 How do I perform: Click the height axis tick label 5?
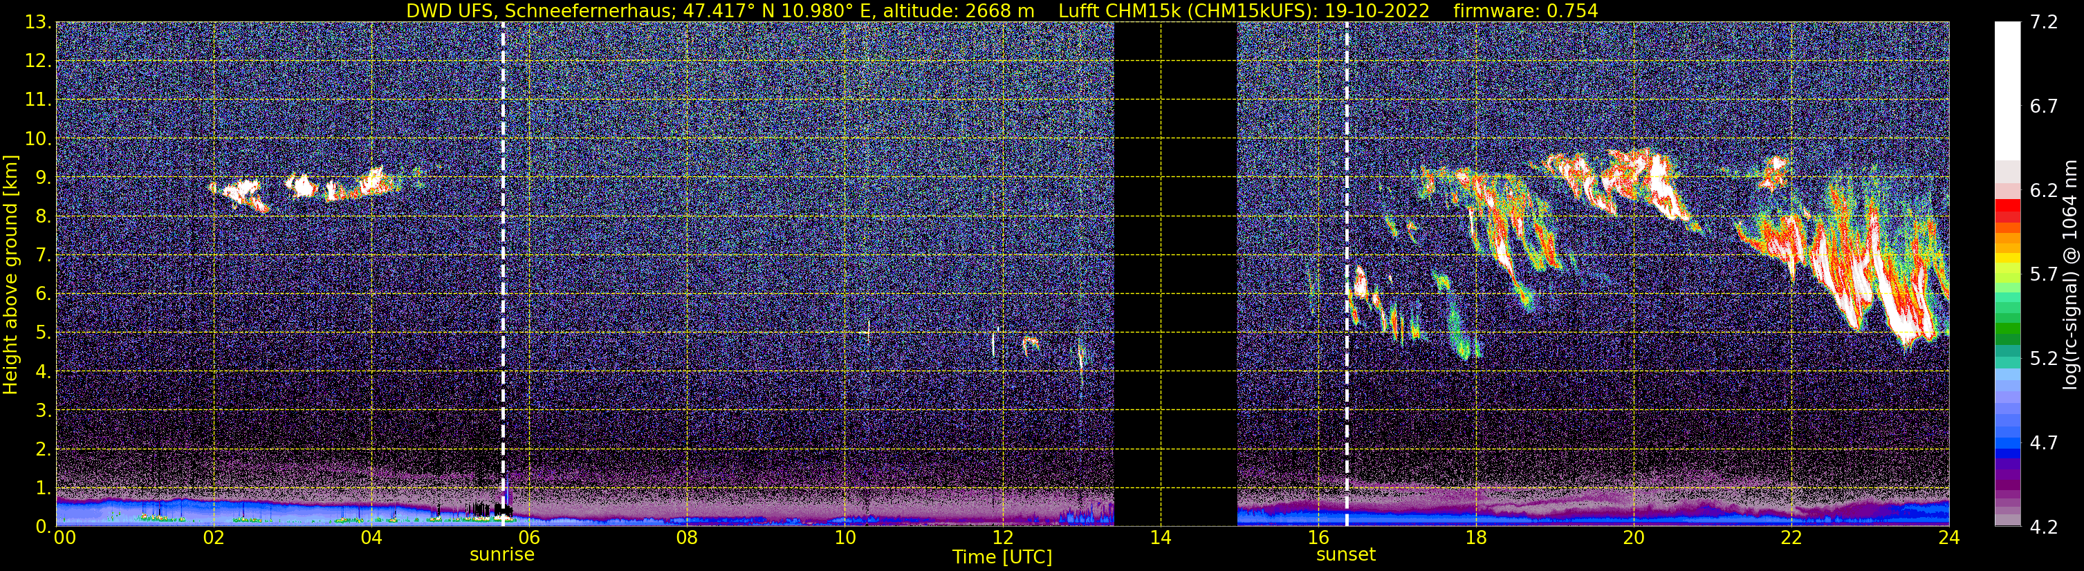pyautogui.click(x=43, y=333)
